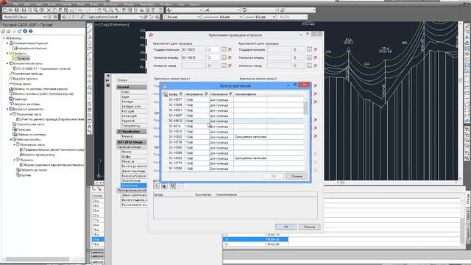Screen dimensions: 471x265
Task: Clear Натяжное назад of second chain with red X
Action: coord(316,66)
